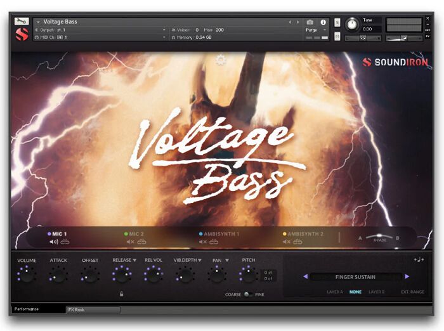This screenshot has width=444, height=331.
Task: Open the instrument name dropdown arrow
Action: point(38,22)
